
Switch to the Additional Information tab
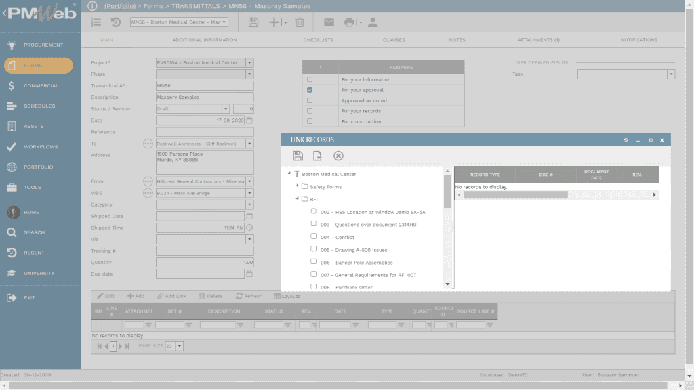[x=205, y=40]
